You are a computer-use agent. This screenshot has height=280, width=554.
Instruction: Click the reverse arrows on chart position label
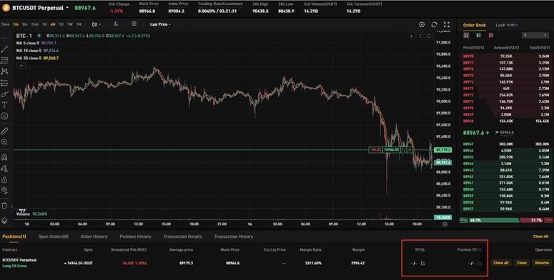tap(403, 150)
